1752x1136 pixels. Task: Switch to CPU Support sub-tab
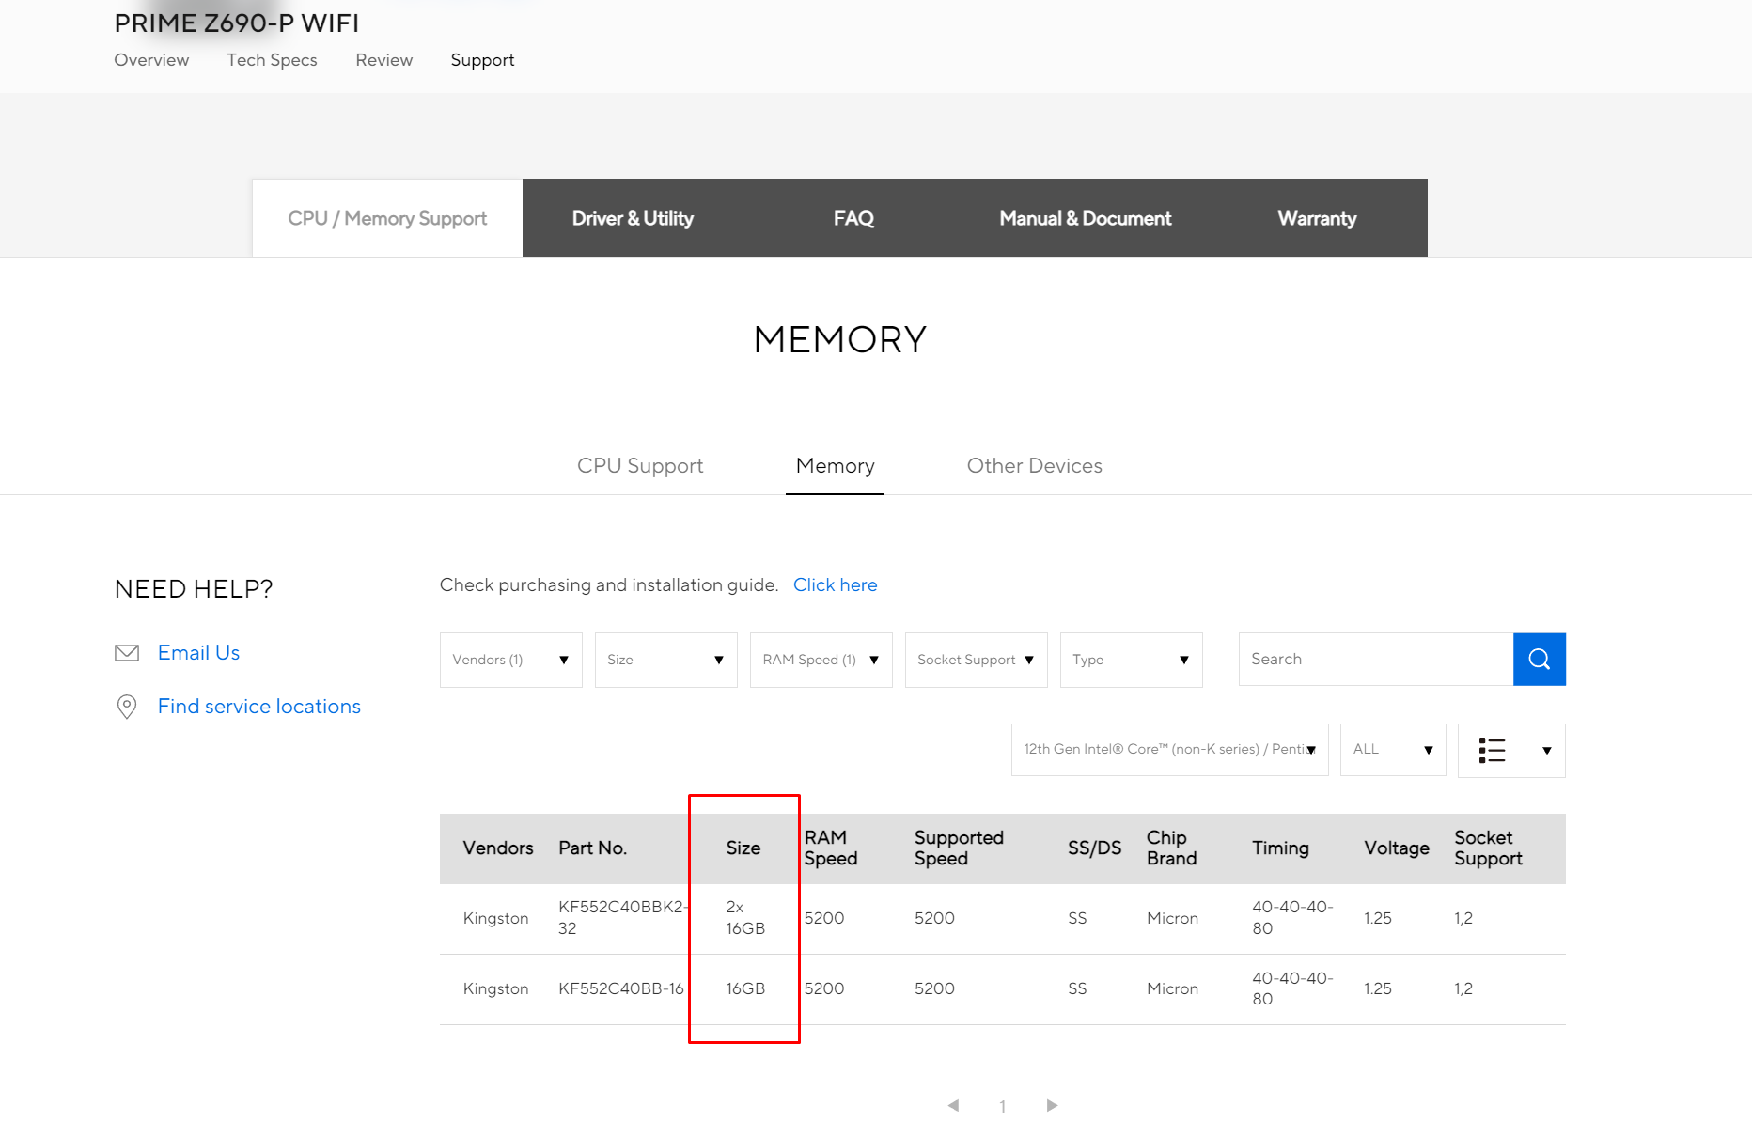(x=640, y=466)
